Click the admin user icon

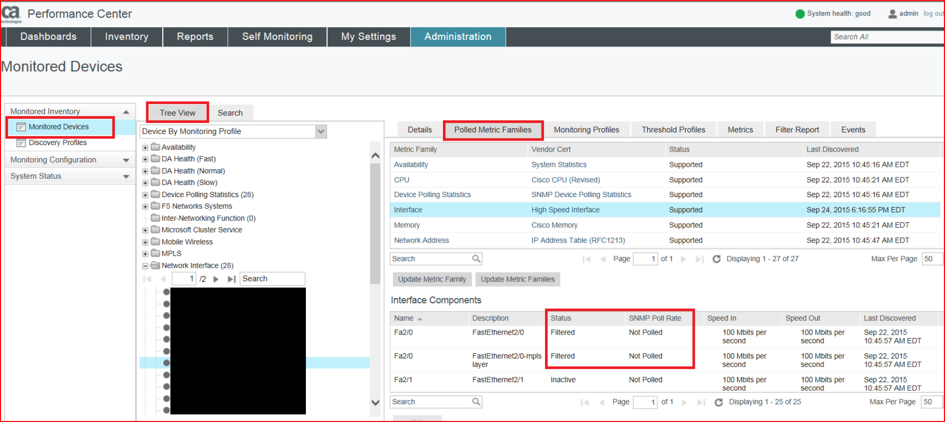point(892,14)
